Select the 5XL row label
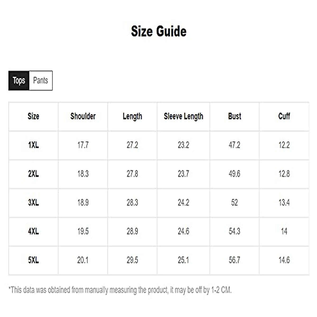317x317 pixels. tap(33, 260)
